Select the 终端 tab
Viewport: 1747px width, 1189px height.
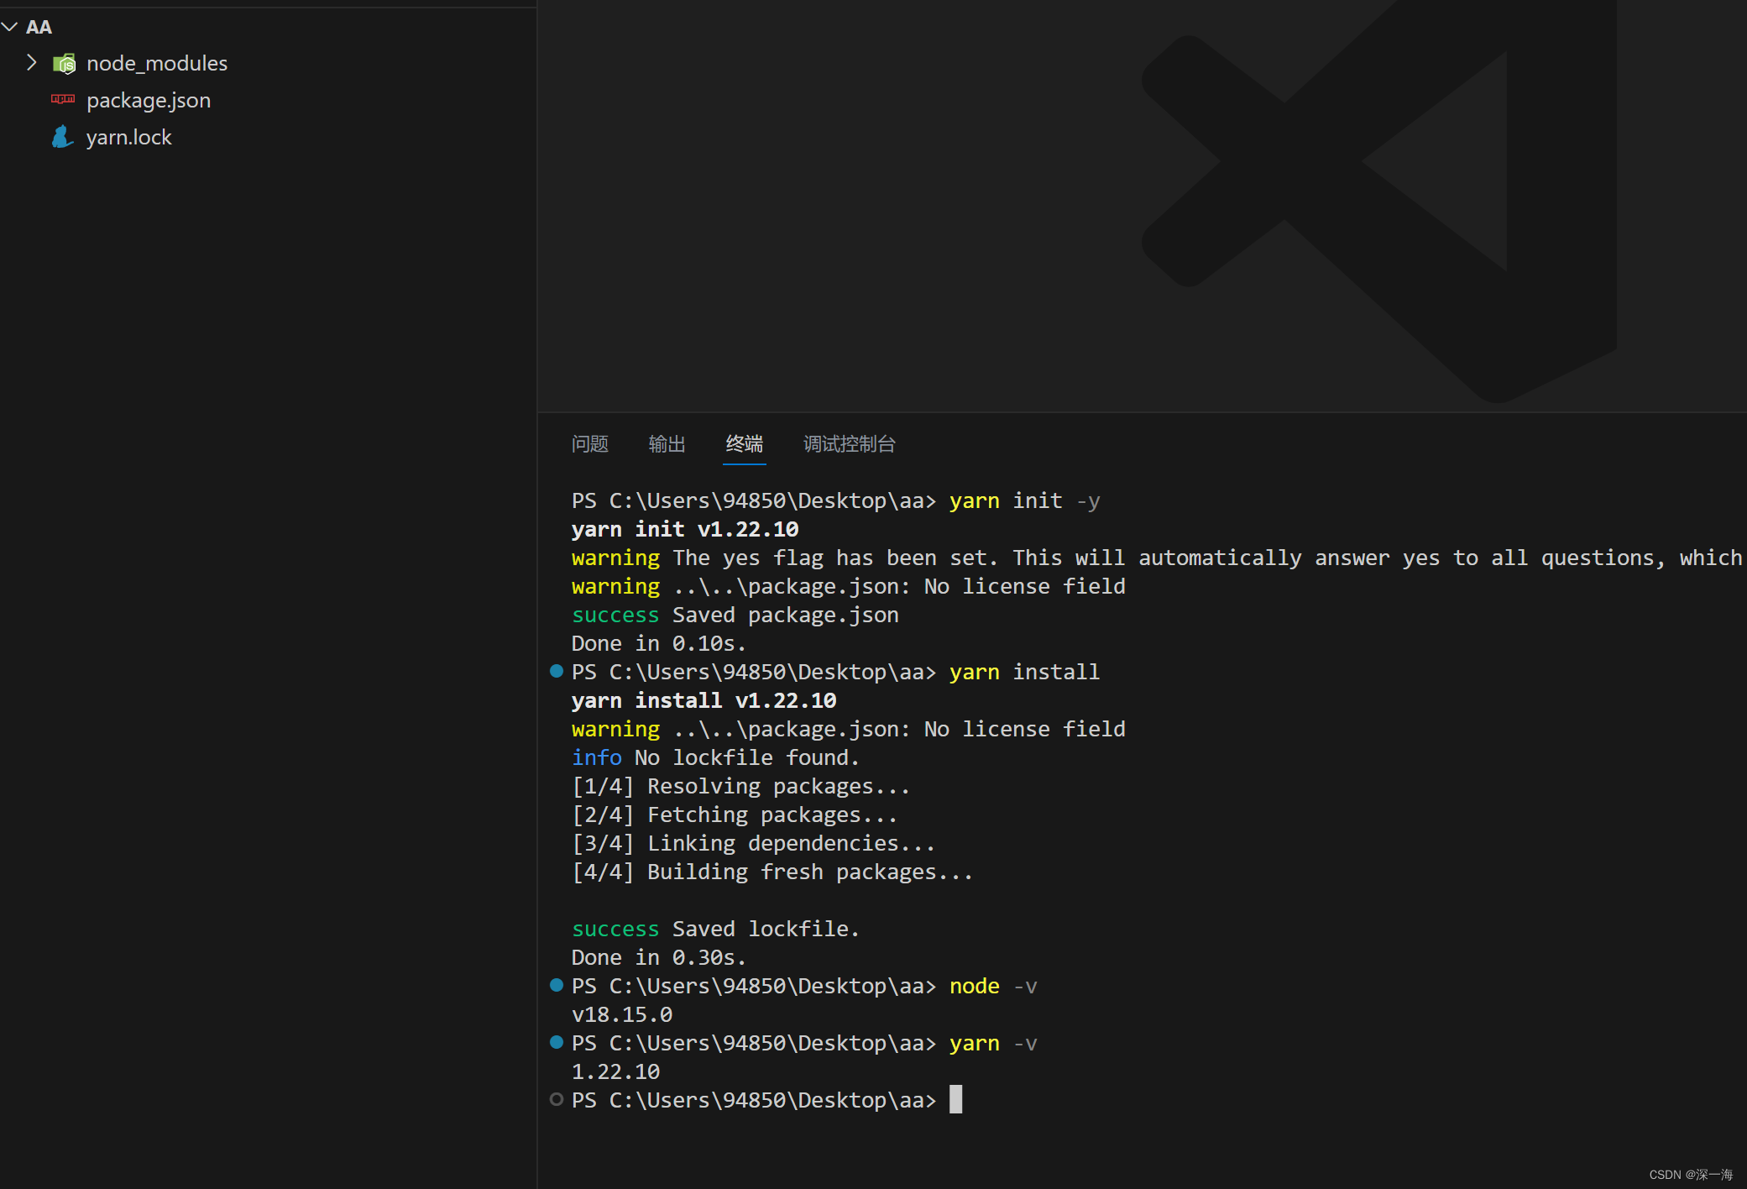click(744, 443)
